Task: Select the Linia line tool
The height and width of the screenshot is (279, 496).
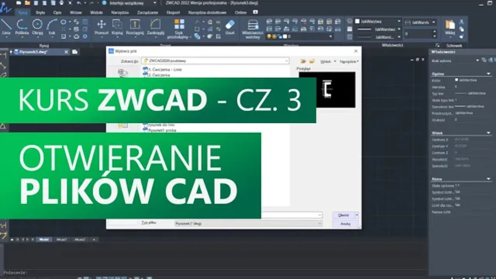Action: tap(6, 27)
